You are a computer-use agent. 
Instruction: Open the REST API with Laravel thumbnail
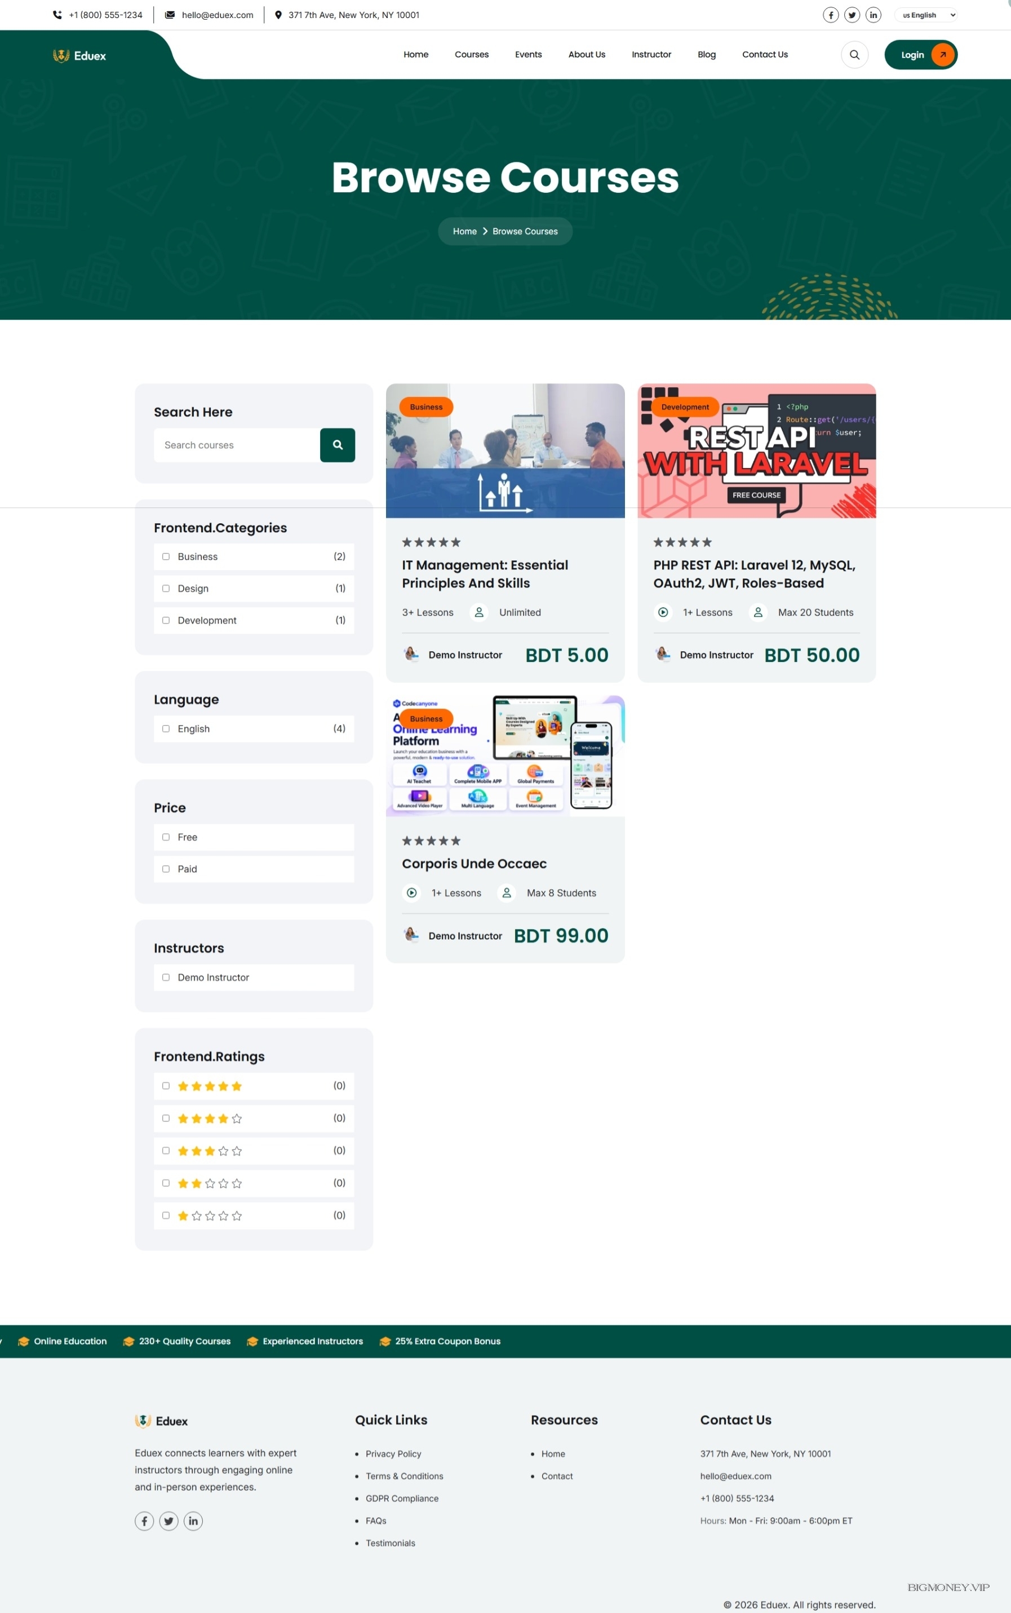pos(756,450)
